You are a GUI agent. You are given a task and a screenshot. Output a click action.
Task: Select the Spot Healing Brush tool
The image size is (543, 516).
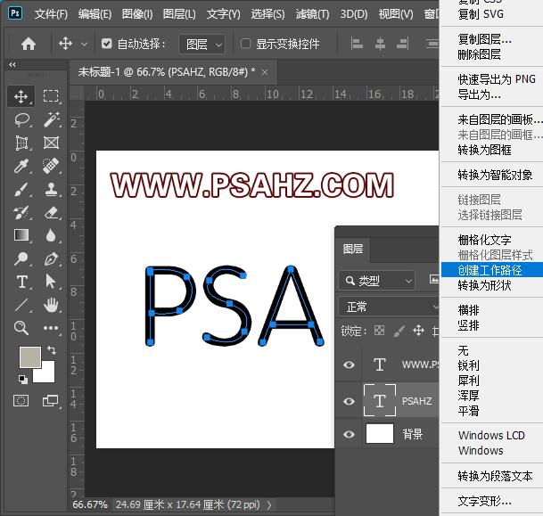click(51, 166)
